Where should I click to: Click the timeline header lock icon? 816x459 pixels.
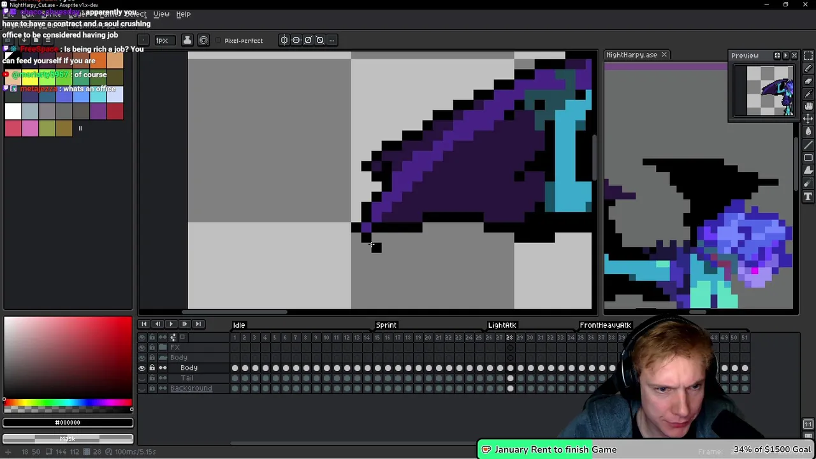pyautogui.click(x=152, y=337)
